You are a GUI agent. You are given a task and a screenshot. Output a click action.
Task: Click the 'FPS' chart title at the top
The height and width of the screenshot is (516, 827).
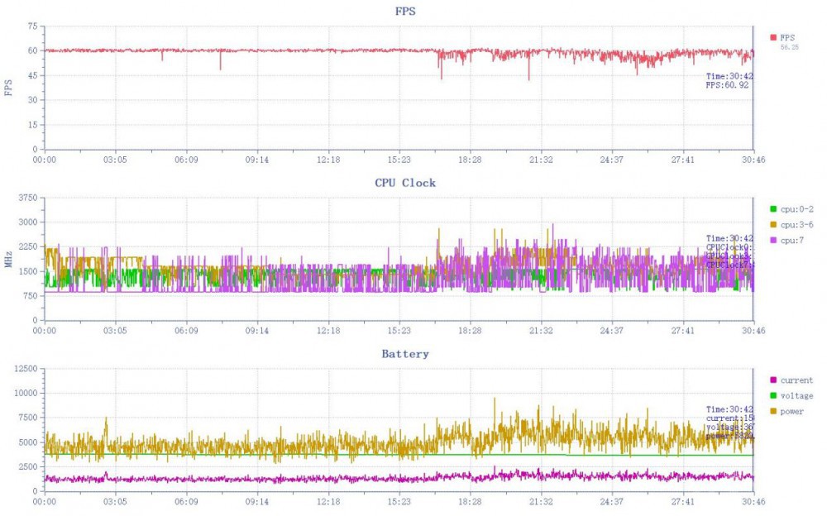pyautogui.click(x=405, y=11)
